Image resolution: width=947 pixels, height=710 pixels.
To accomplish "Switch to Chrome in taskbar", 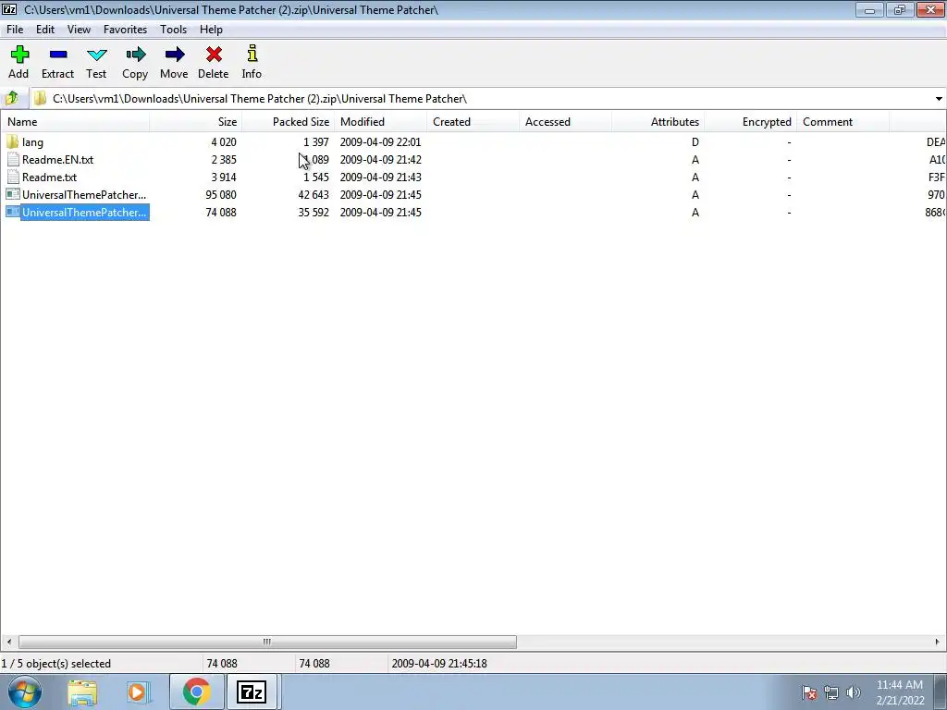I will pyautogui.click(x=197, y=692).
